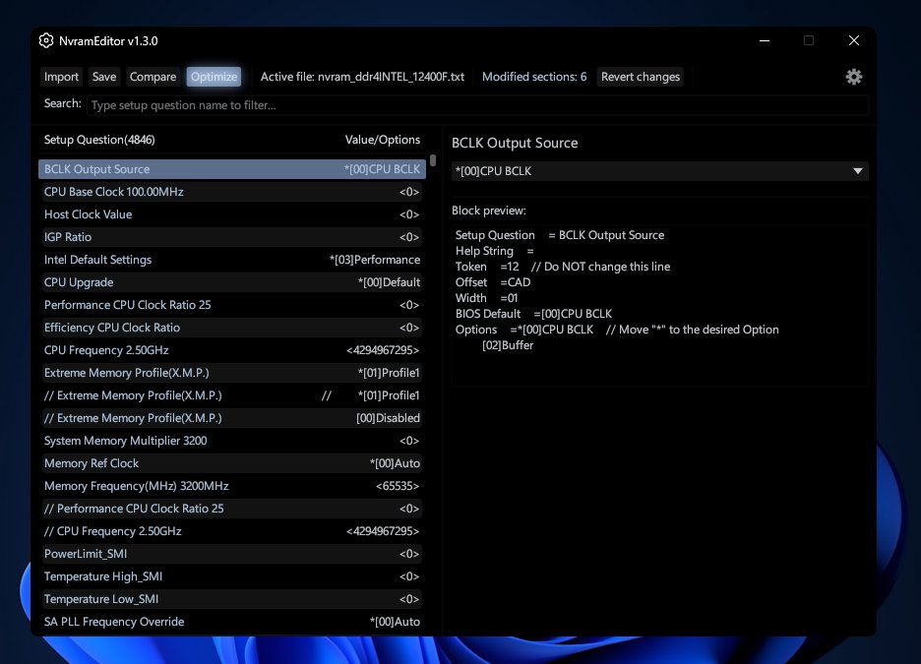
Task: Open the settings gear icon
Action: coord(853,77)
